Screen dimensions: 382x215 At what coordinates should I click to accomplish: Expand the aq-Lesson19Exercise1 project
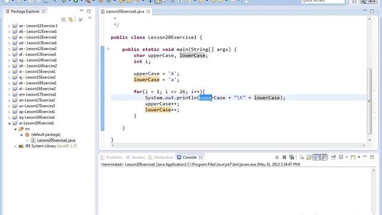coord(10,118)
